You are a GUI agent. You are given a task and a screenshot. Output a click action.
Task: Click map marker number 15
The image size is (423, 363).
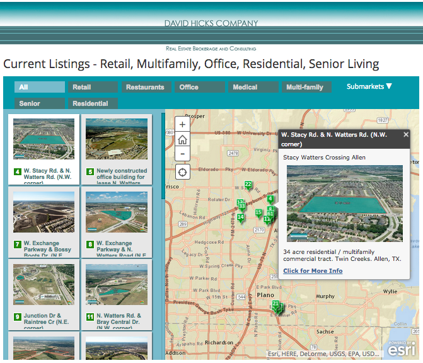point(258,213)
